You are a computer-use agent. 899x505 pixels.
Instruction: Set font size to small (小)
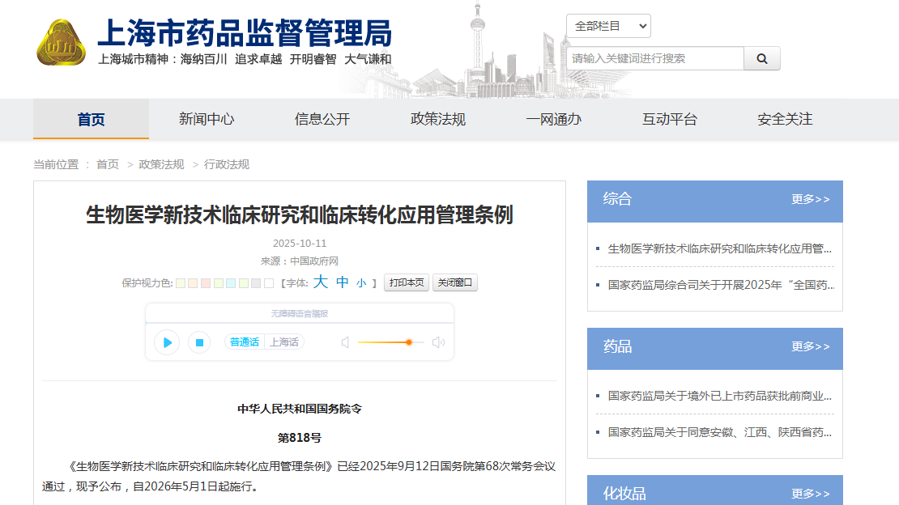click(x=361, y=283)
